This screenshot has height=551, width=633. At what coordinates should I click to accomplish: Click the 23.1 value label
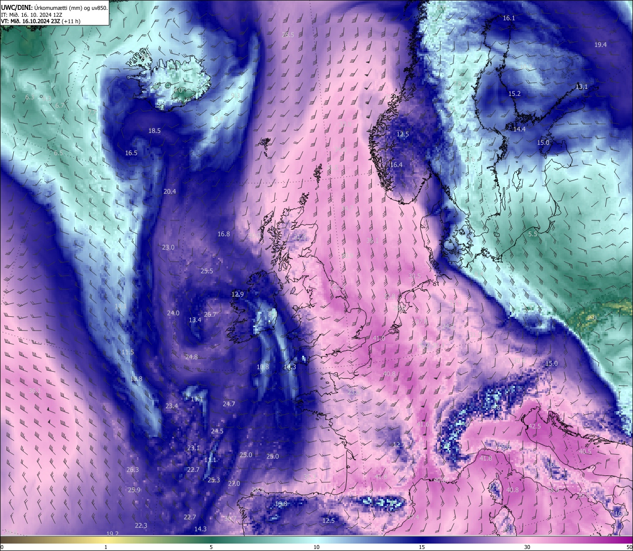193,448
